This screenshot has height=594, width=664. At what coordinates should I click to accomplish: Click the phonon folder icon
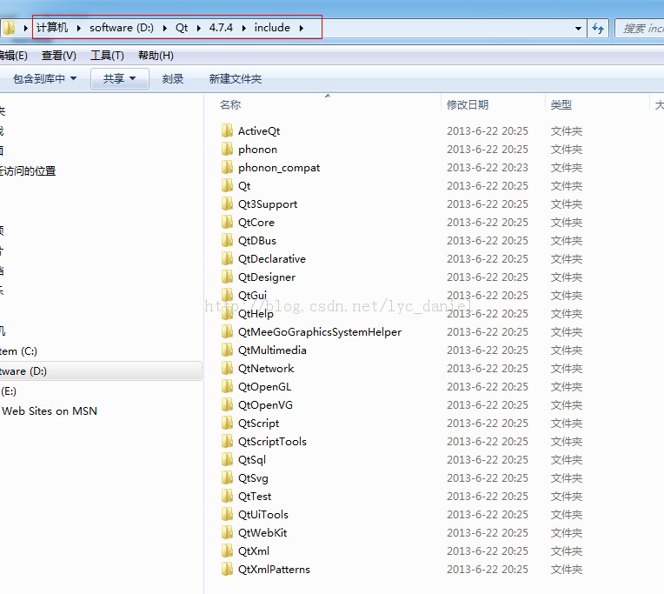click(227, 149)
